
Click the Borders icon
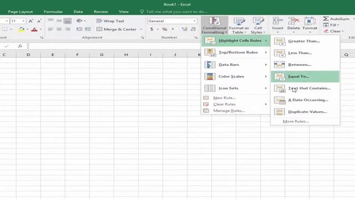5,29
